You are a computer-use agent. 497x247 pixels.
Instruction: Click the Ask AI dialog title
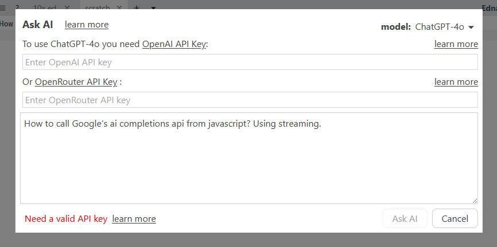pos(38,25)
